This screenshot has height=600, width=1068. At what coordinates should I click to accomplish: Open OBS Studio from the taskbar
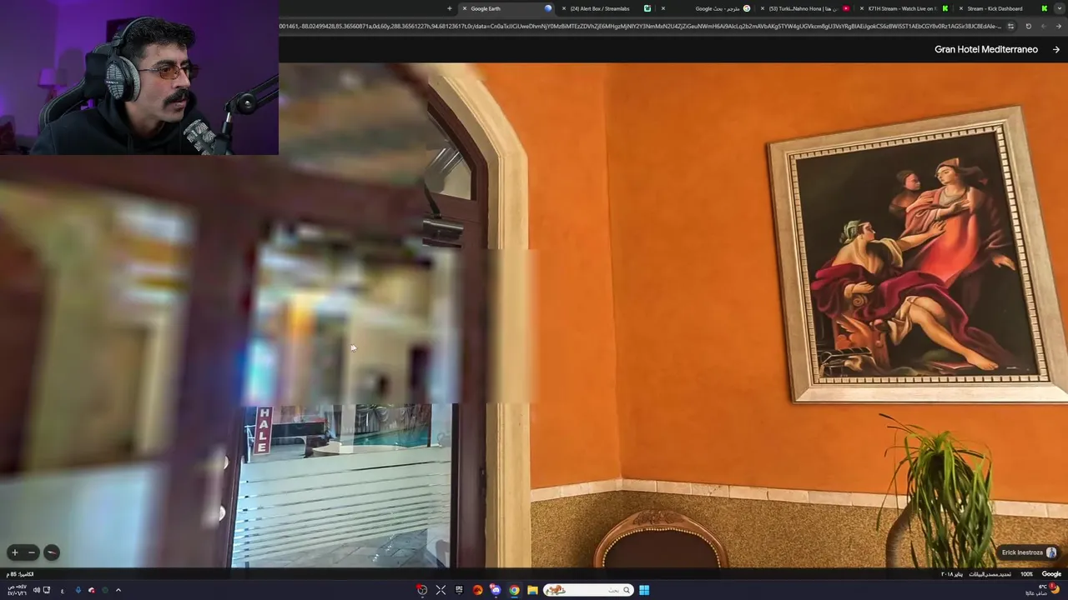tap(422, 590)
